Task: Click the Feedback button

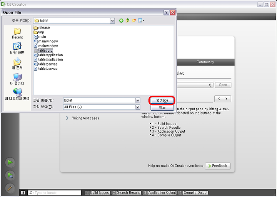Action: click(218, 166)
